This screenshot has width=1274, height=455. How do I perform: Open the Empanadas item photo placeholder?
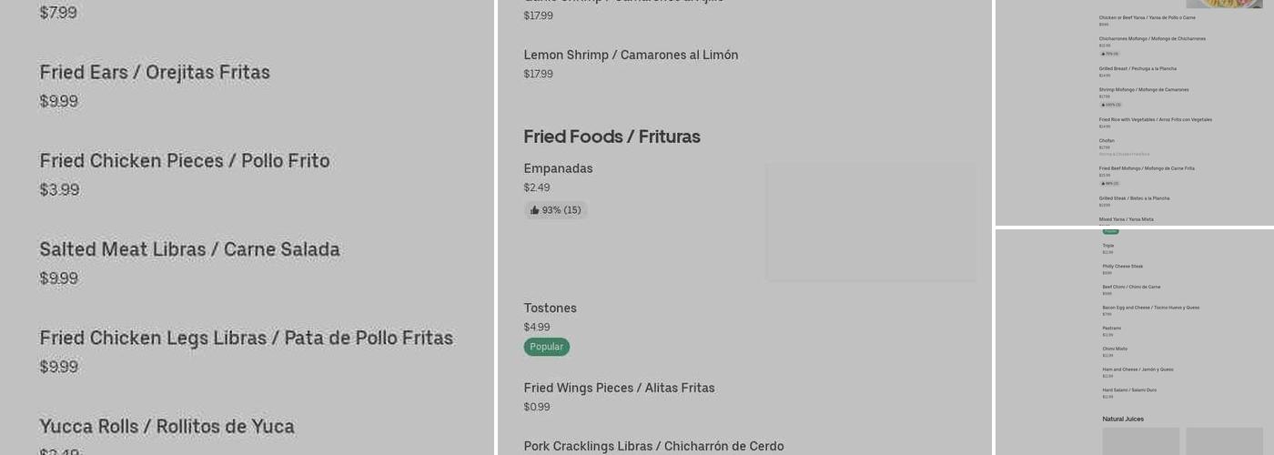870,222
